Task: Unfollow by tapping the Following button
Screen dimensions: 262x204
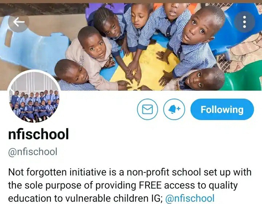Action: point(222,109)
